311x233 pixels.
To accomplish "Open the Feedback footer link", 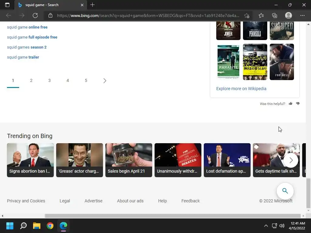I will [190, 201].
